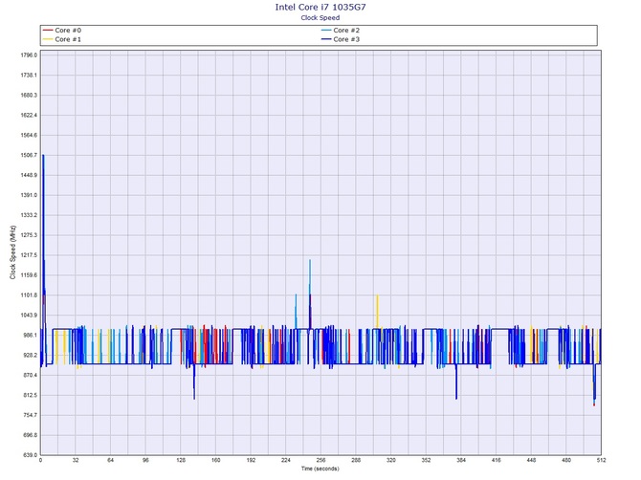Click the 384 seconds x-axis tick label
641x480 pixels.
tap(461, 460)
